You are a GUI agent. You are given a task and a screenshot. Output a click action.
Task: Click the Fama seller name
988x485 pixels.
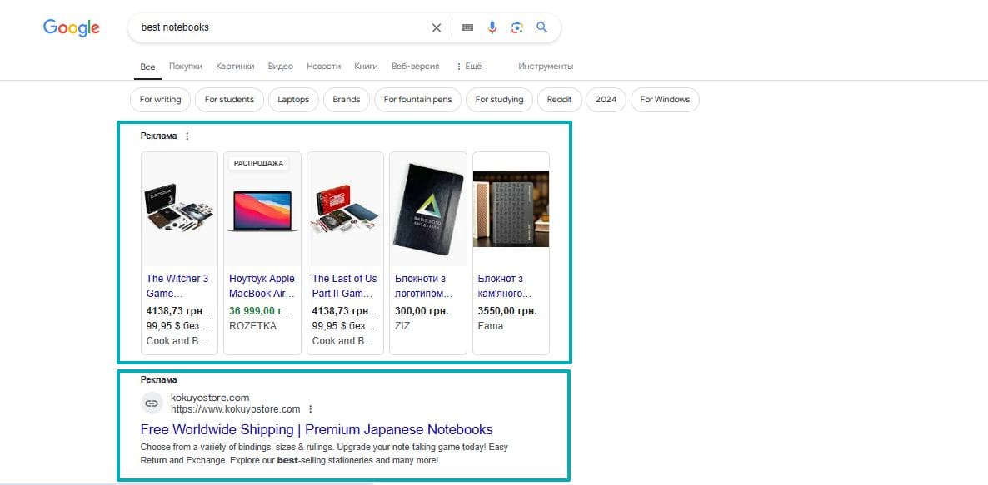490,326
